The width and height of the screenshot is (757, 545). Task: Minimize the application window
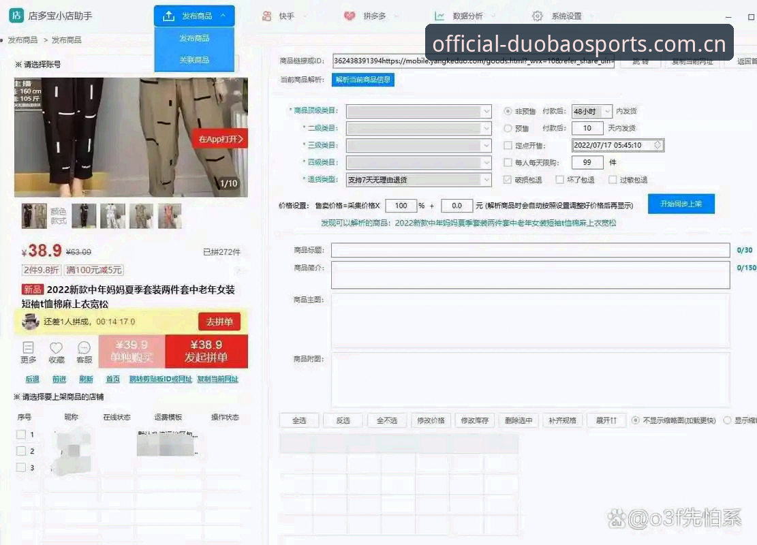pos(728,17)
